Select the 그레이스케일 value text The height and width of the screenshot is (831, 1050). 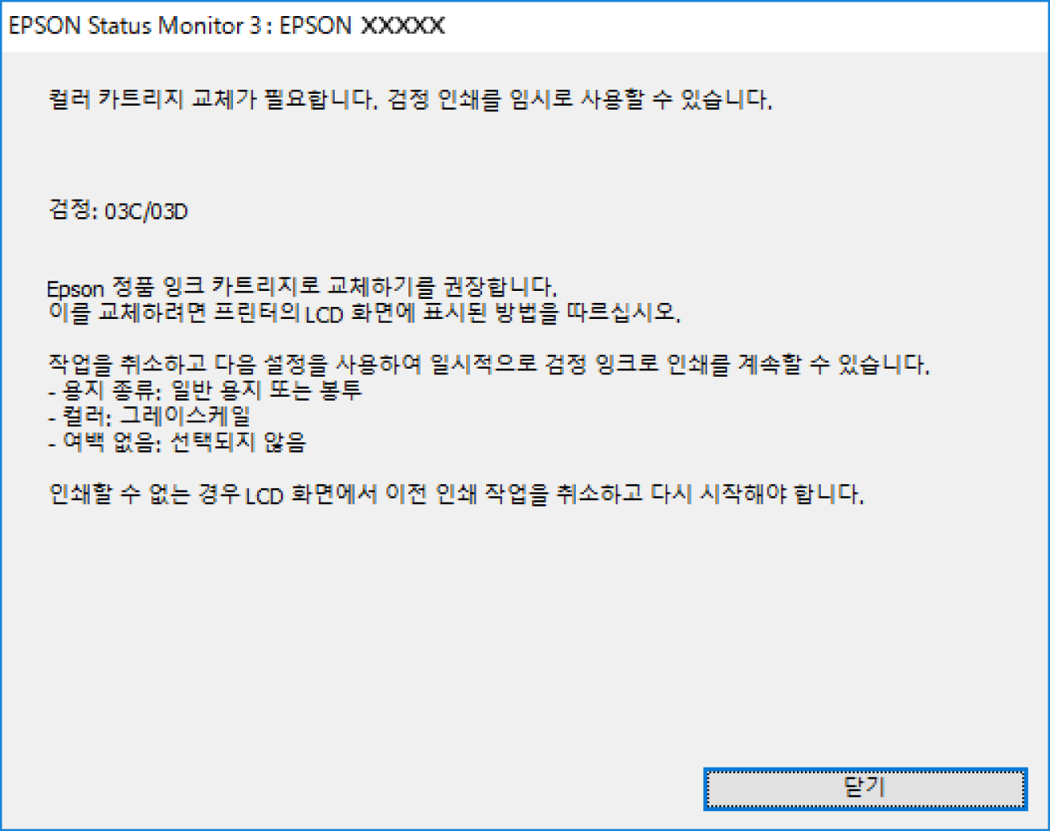pyautogui.click(x=185, y=416)
